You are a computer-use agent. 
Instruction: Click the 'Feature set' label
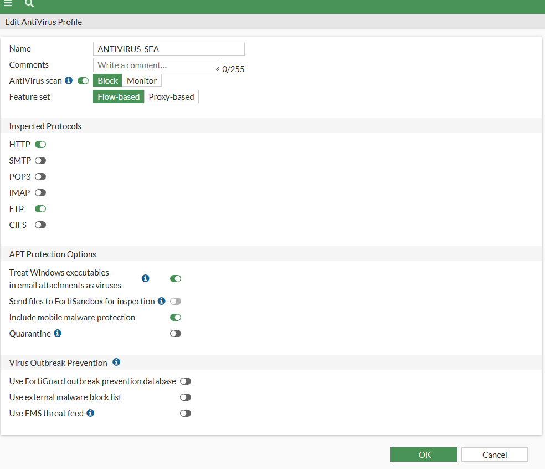coord(29,96)
